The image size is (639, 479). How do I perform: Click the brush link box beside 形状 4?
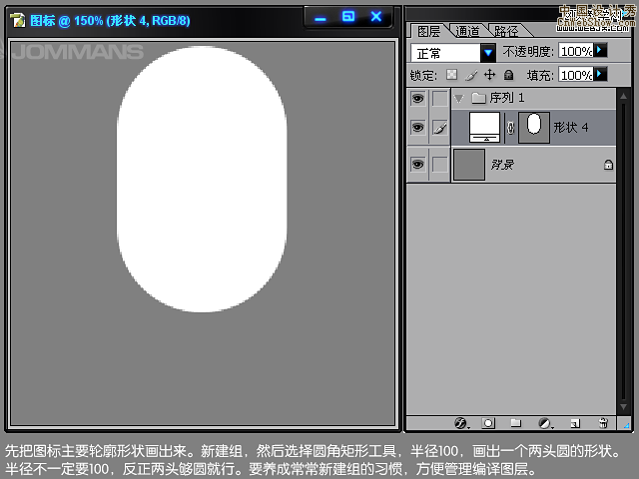click(439, 128)
